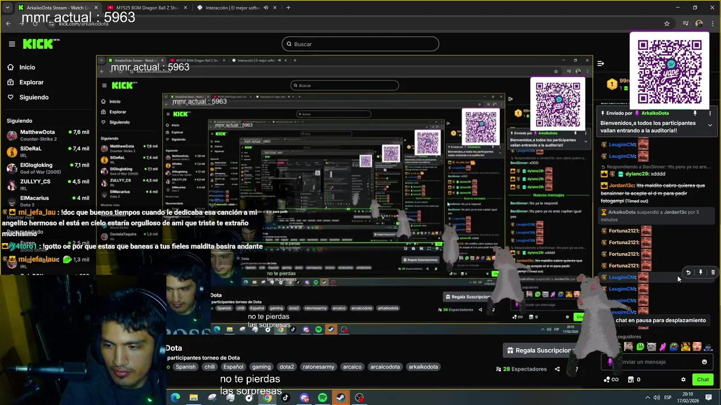Collapse the chat panel with the arrow icon
The image size is (721, 405).
[x=600, y=64]
